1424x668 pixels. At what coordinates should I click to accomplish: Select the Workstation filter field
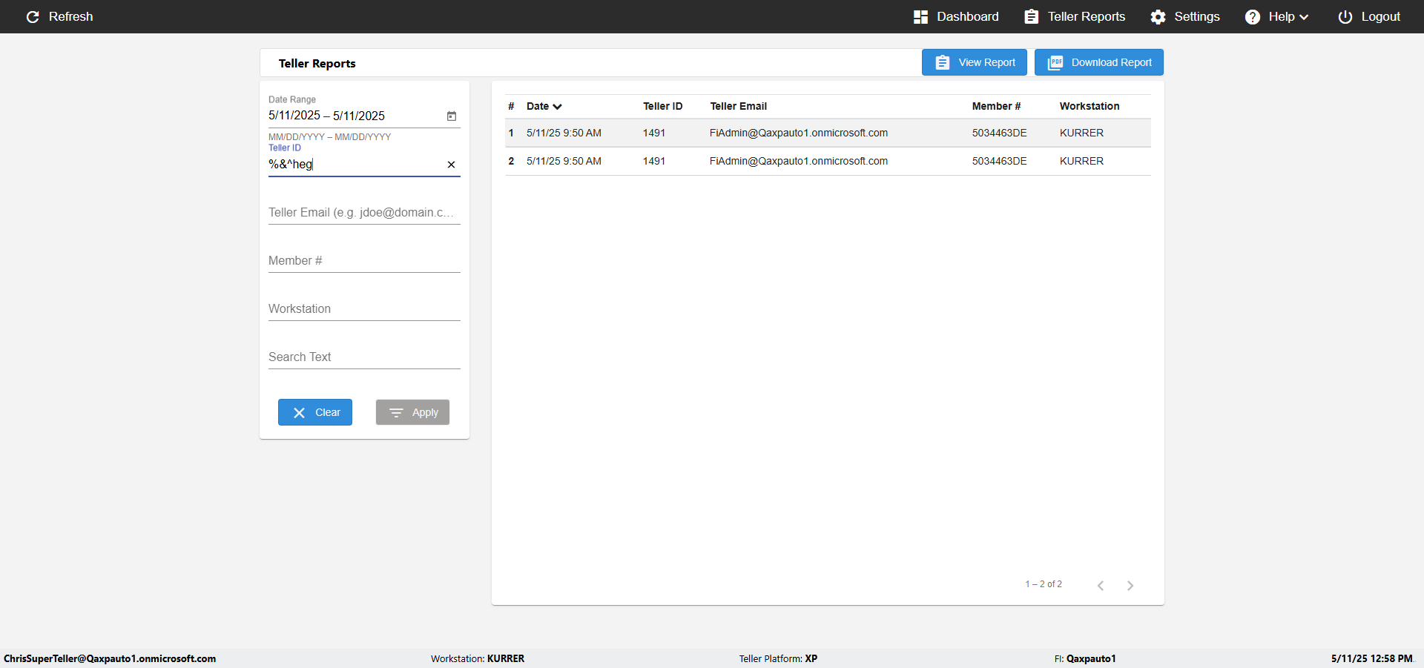[364, 308]
